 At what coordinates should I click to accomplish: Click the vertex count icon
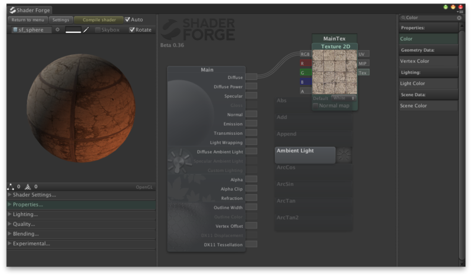11,187
